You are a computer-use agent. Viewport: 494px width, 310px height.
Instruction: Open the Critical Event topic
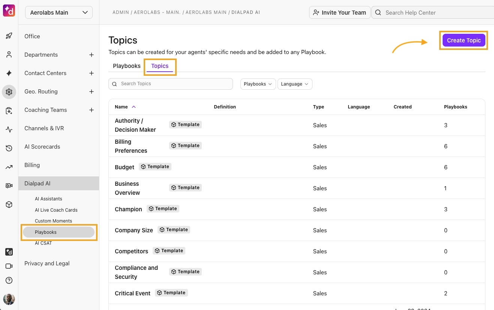pyautogui.click(x=132, y=293)
